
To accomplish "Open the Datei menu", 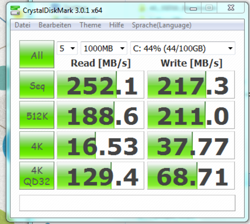I will pos(22,25).
